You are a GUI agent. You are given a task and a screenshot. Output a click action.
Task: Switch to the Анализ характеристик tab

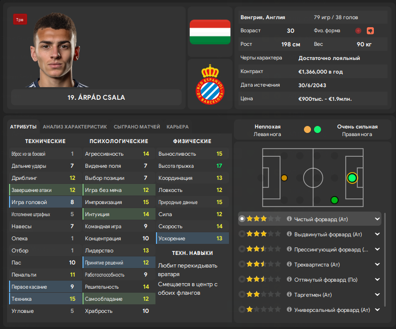(75, 127)
